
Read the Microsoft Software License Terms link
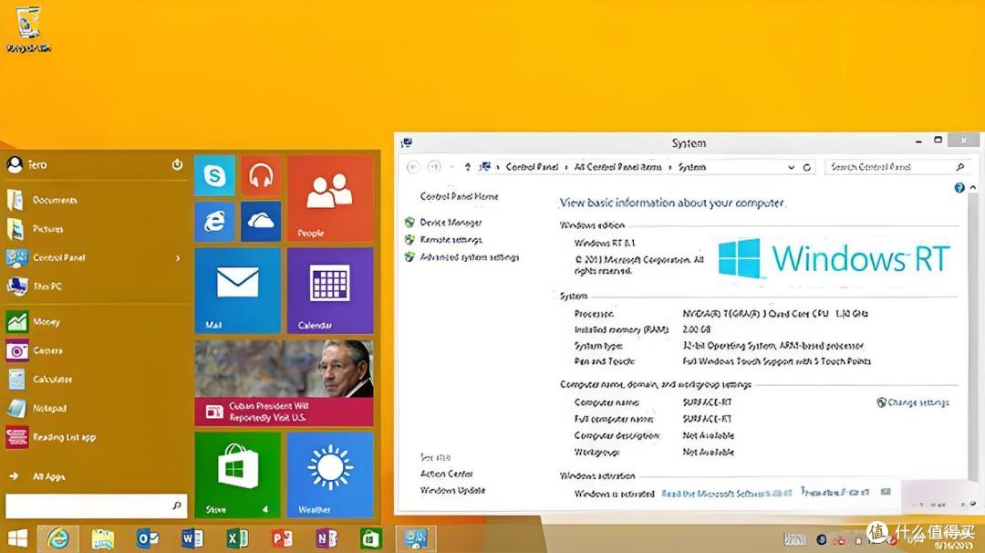click(x=727, y=494)
